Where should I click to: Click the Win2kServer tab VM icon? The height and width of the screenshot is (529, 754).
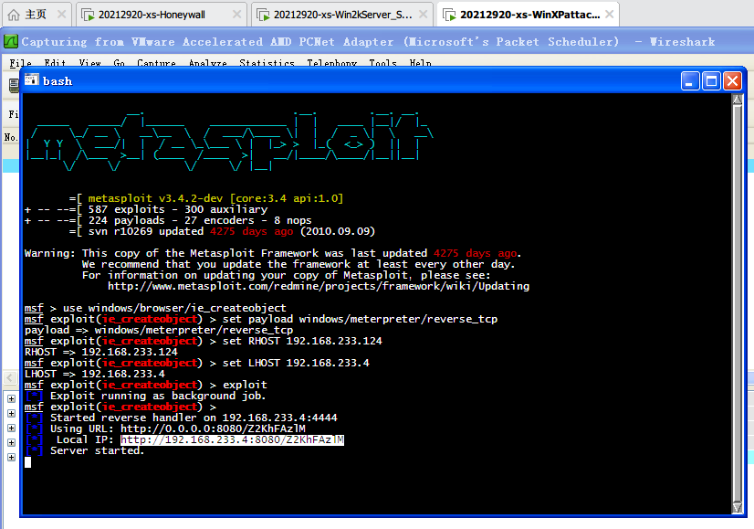click(264, 15)
